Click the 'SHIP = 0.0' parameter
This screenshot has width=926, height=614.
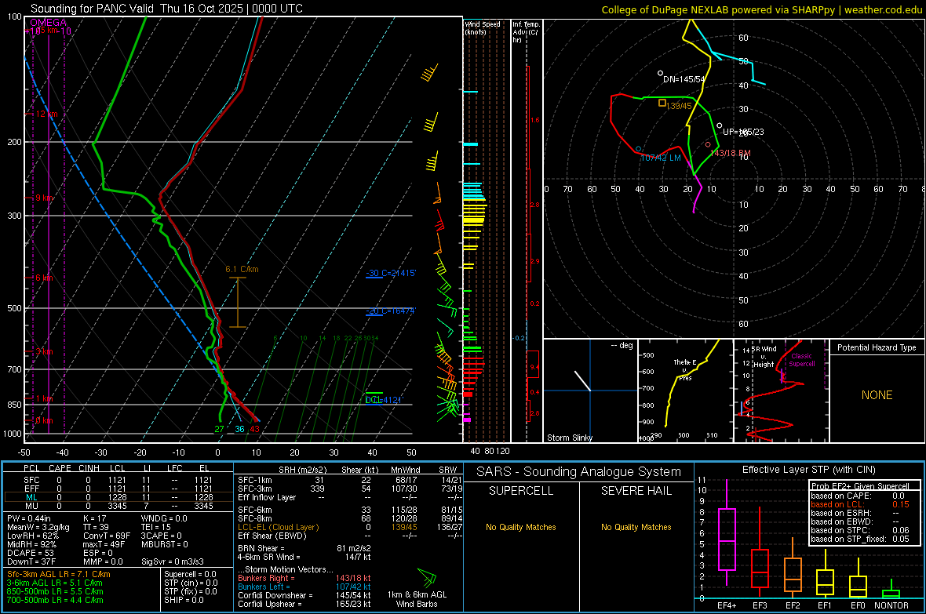point(184,600)
